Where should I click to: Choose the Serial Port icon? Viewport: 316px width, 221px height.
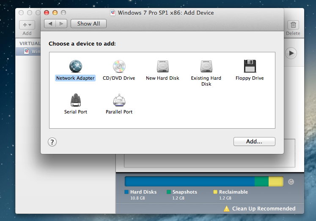[x=75, y=100]
